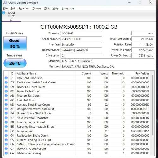Click the status icon for SATA interface Downshift
Viewport: 158px width, 158px height.
pyautogui.click(x=6, y=118)
